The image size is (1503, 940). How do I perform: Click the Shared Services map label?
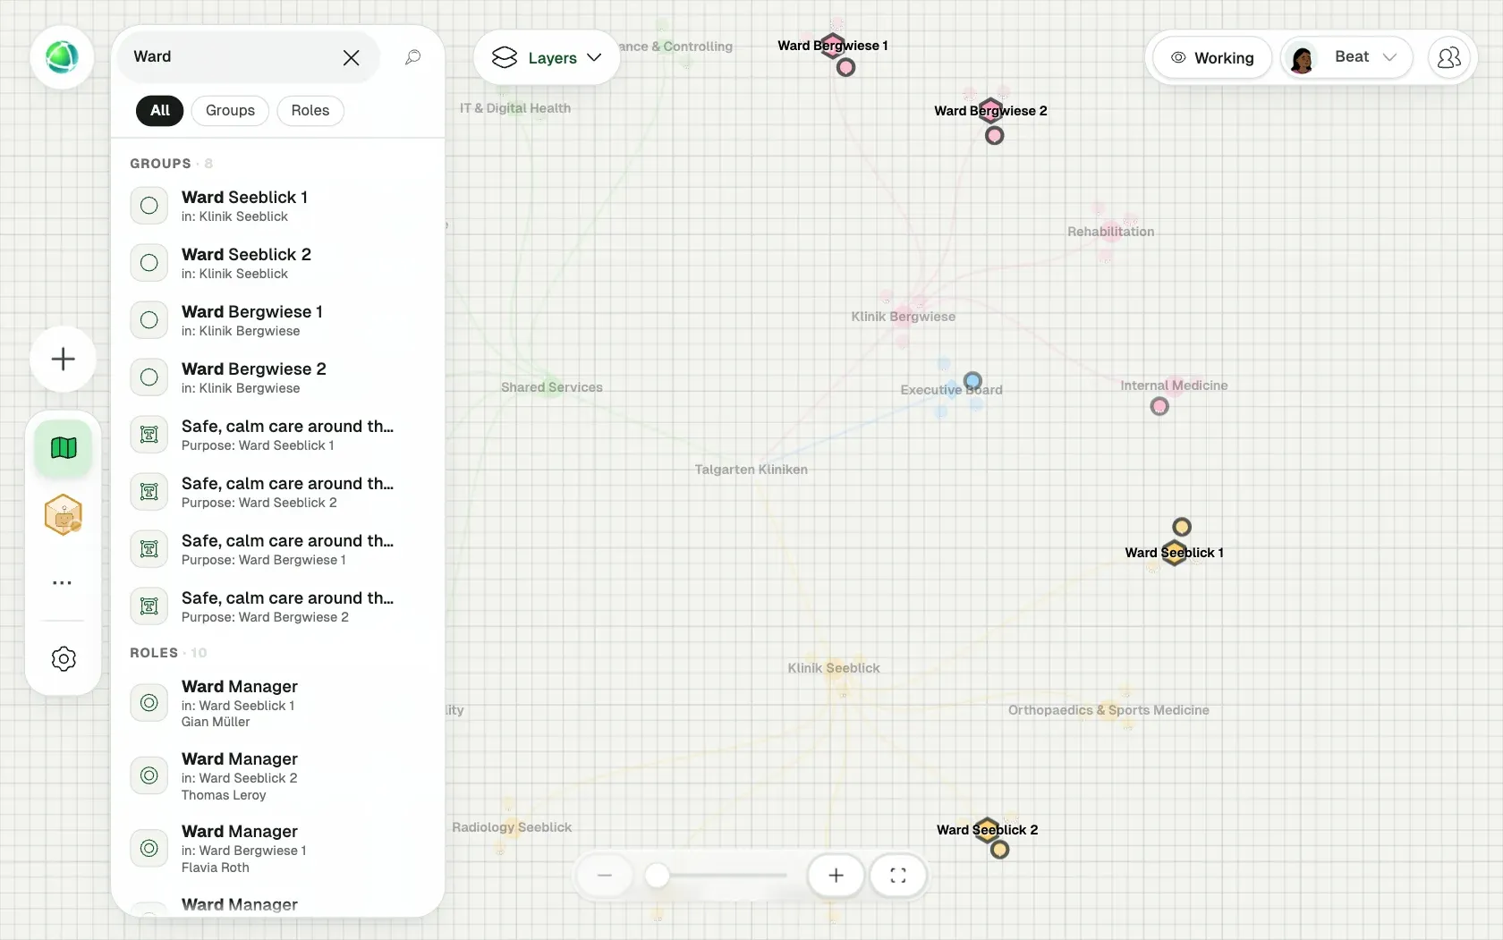tap(552, 387)
